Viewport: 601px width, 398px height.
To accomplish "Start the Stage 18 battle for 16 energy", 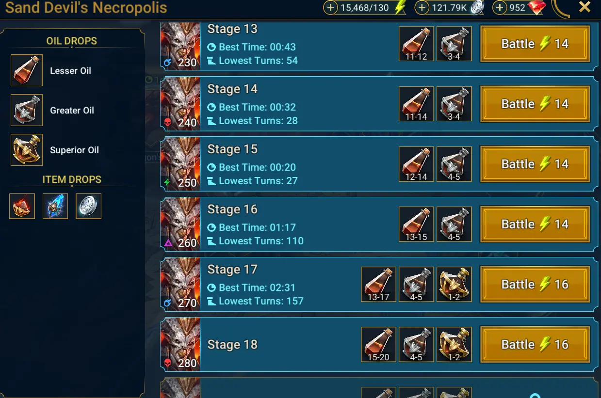I will [535, 345].
